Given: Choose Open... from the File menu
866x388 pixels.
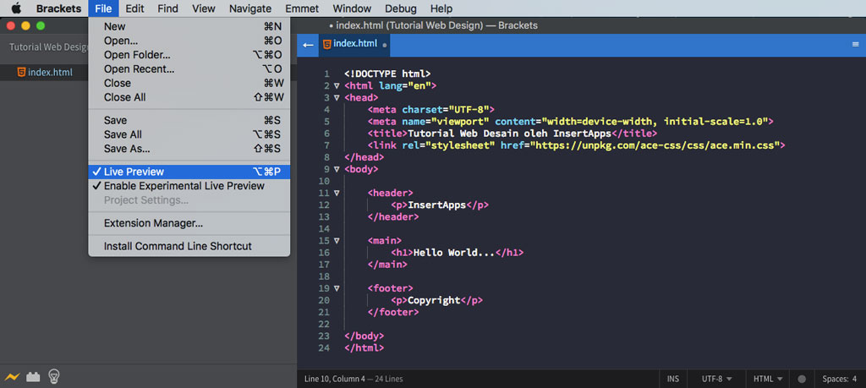Looking at the screenshot, I should pos(189,41).
